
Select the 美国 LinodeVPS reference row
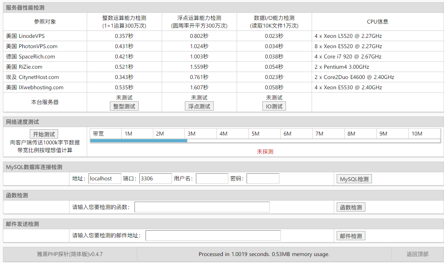tap(25, 36)
